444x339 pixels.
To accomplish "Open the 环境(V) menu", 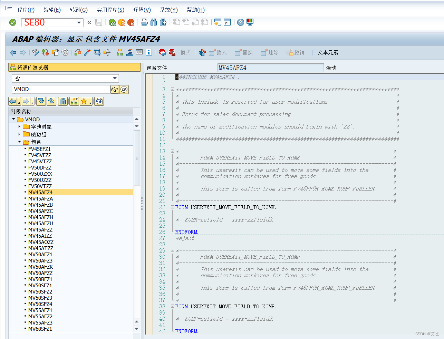I will (x=142, y=10).
